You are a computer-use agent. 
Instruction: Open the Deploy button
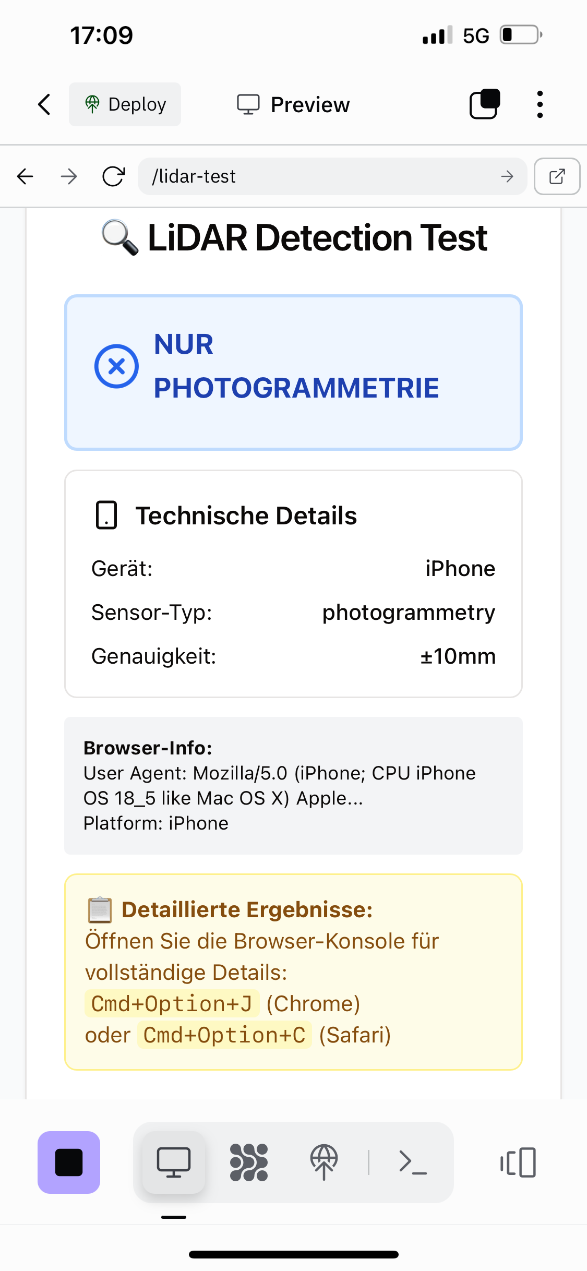pyautogui.click(x=125, y=104)
